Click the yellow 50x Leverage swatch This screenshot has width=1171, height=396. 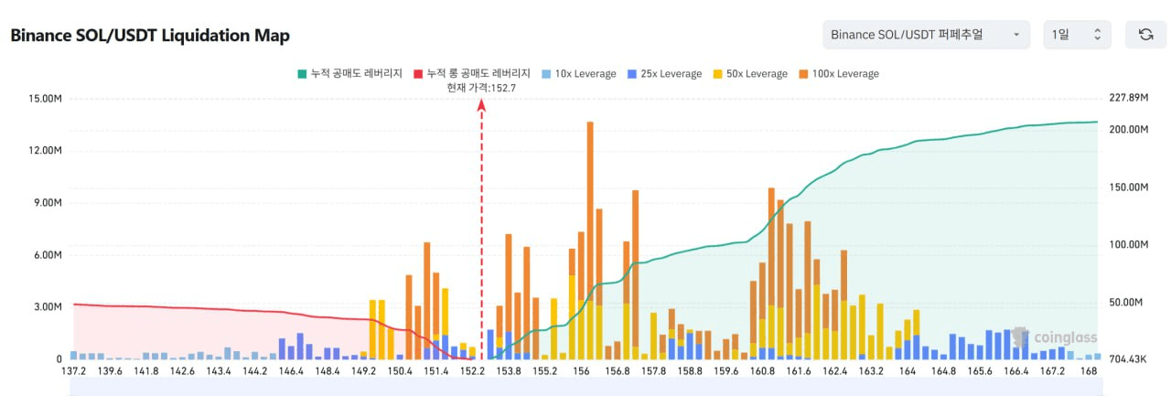tap(717, 73)
